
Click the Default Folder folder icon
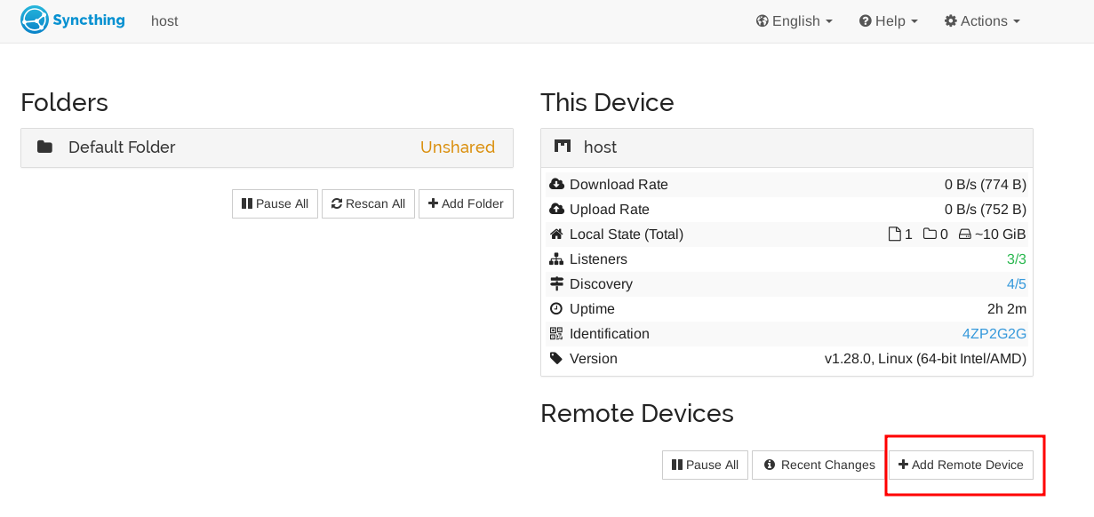pos(44,147)
